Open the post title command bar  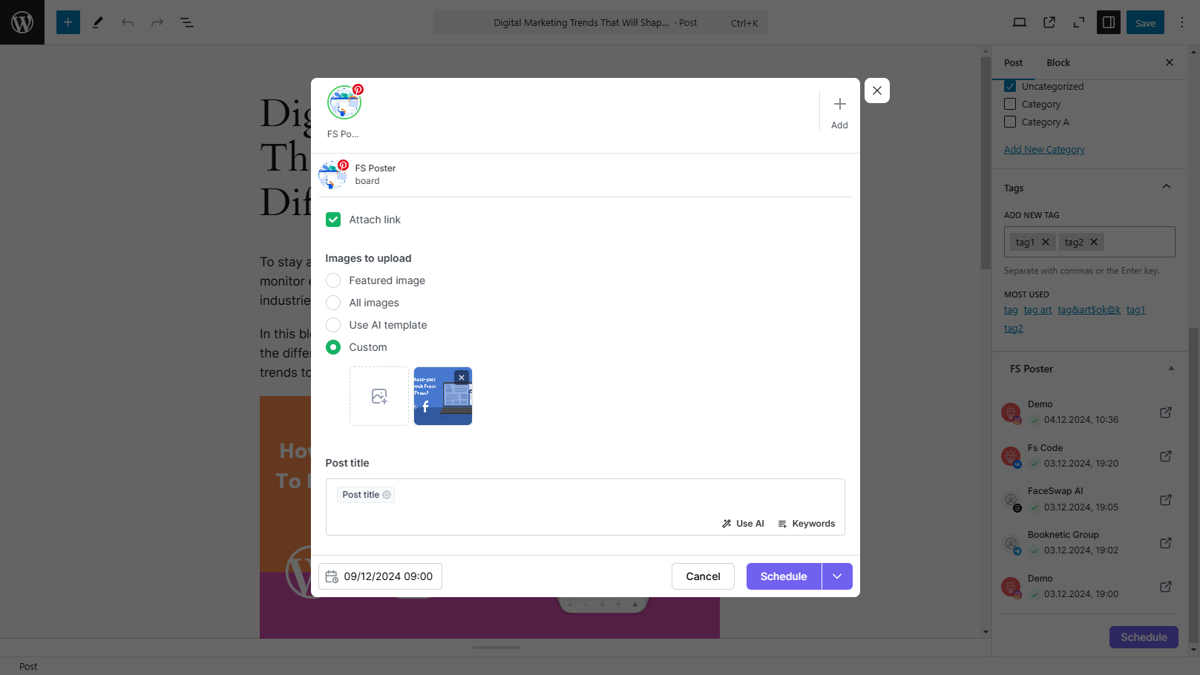click(x=600, y=22)
